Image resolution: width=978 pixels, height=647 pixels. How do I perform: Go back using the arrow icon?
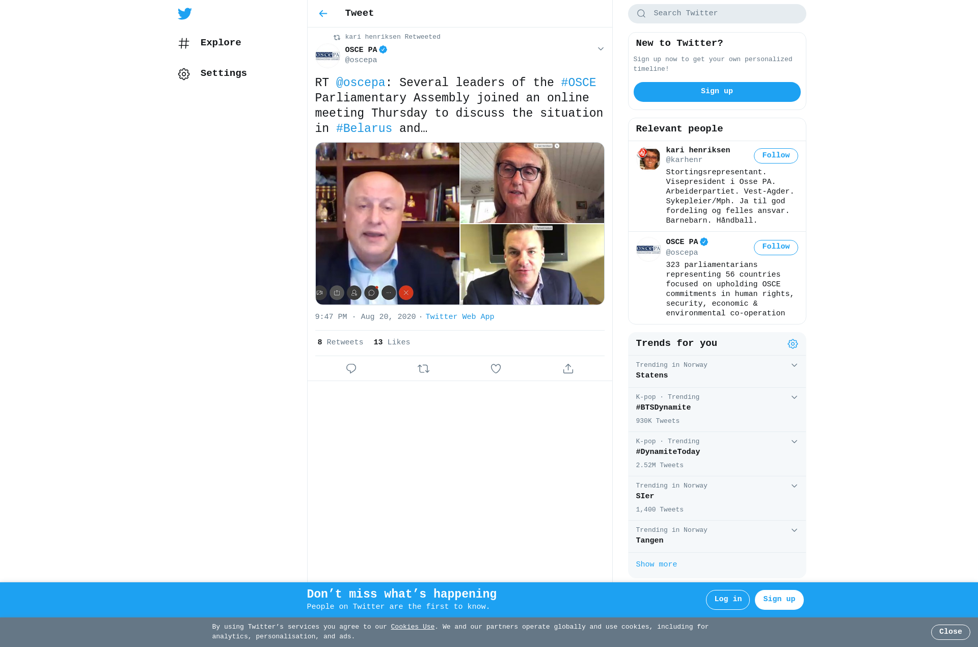pos(323,14)
